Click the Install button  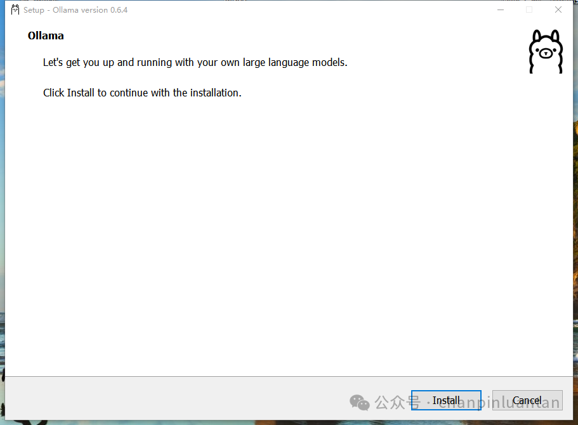(446, 400)
